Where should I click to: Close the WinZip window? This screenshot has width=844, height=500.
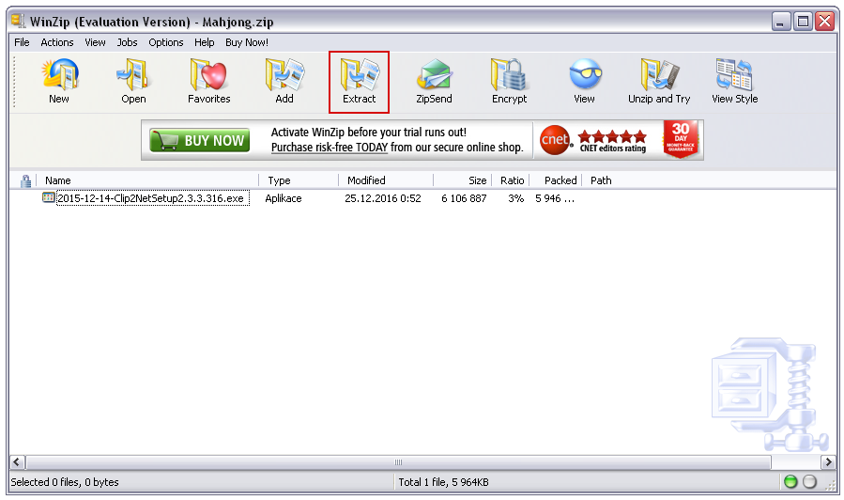(824, 21)
